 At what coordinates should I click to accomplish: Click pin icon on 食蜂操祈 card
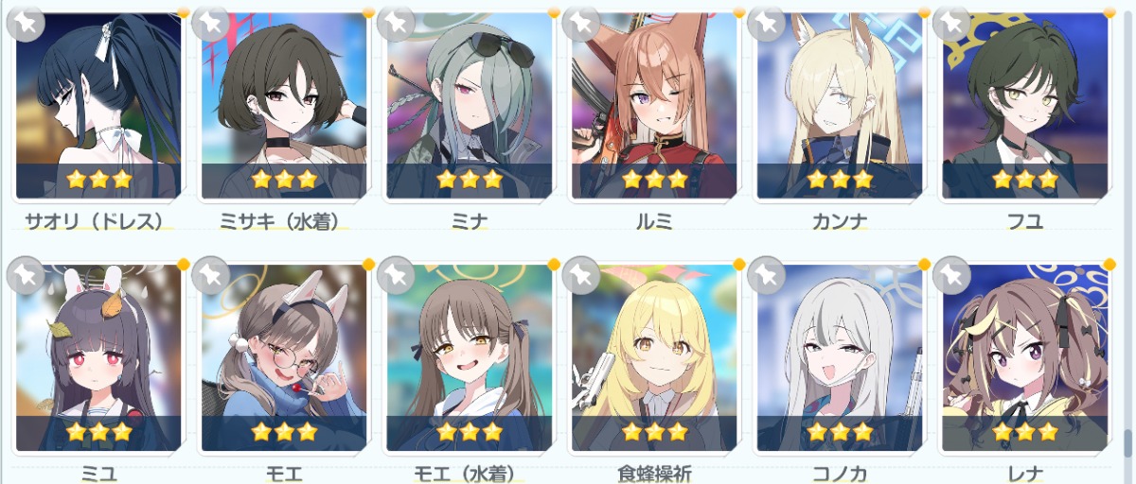(x=581, y=275)
